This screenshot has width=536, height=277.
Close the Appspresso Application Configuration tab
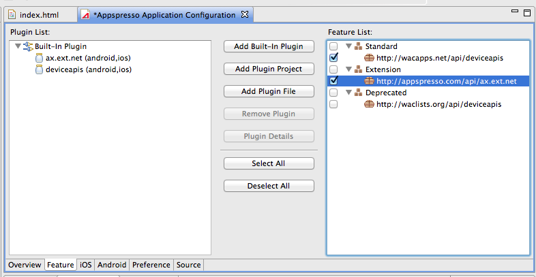[x=244, y=15]
